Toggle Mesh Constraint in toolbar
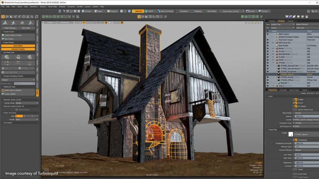The height and width of the screenshot is (179, 319). click(x=165, y=11)
